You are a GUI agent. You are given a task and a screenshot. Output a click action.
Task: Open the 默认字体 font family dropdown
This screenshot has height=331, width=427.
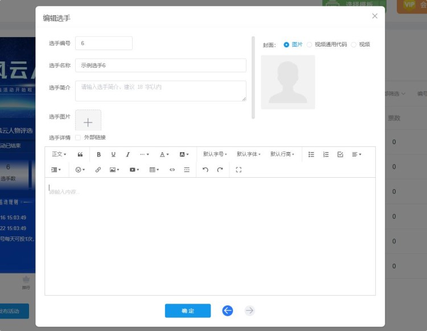click(x=248, y=154)
